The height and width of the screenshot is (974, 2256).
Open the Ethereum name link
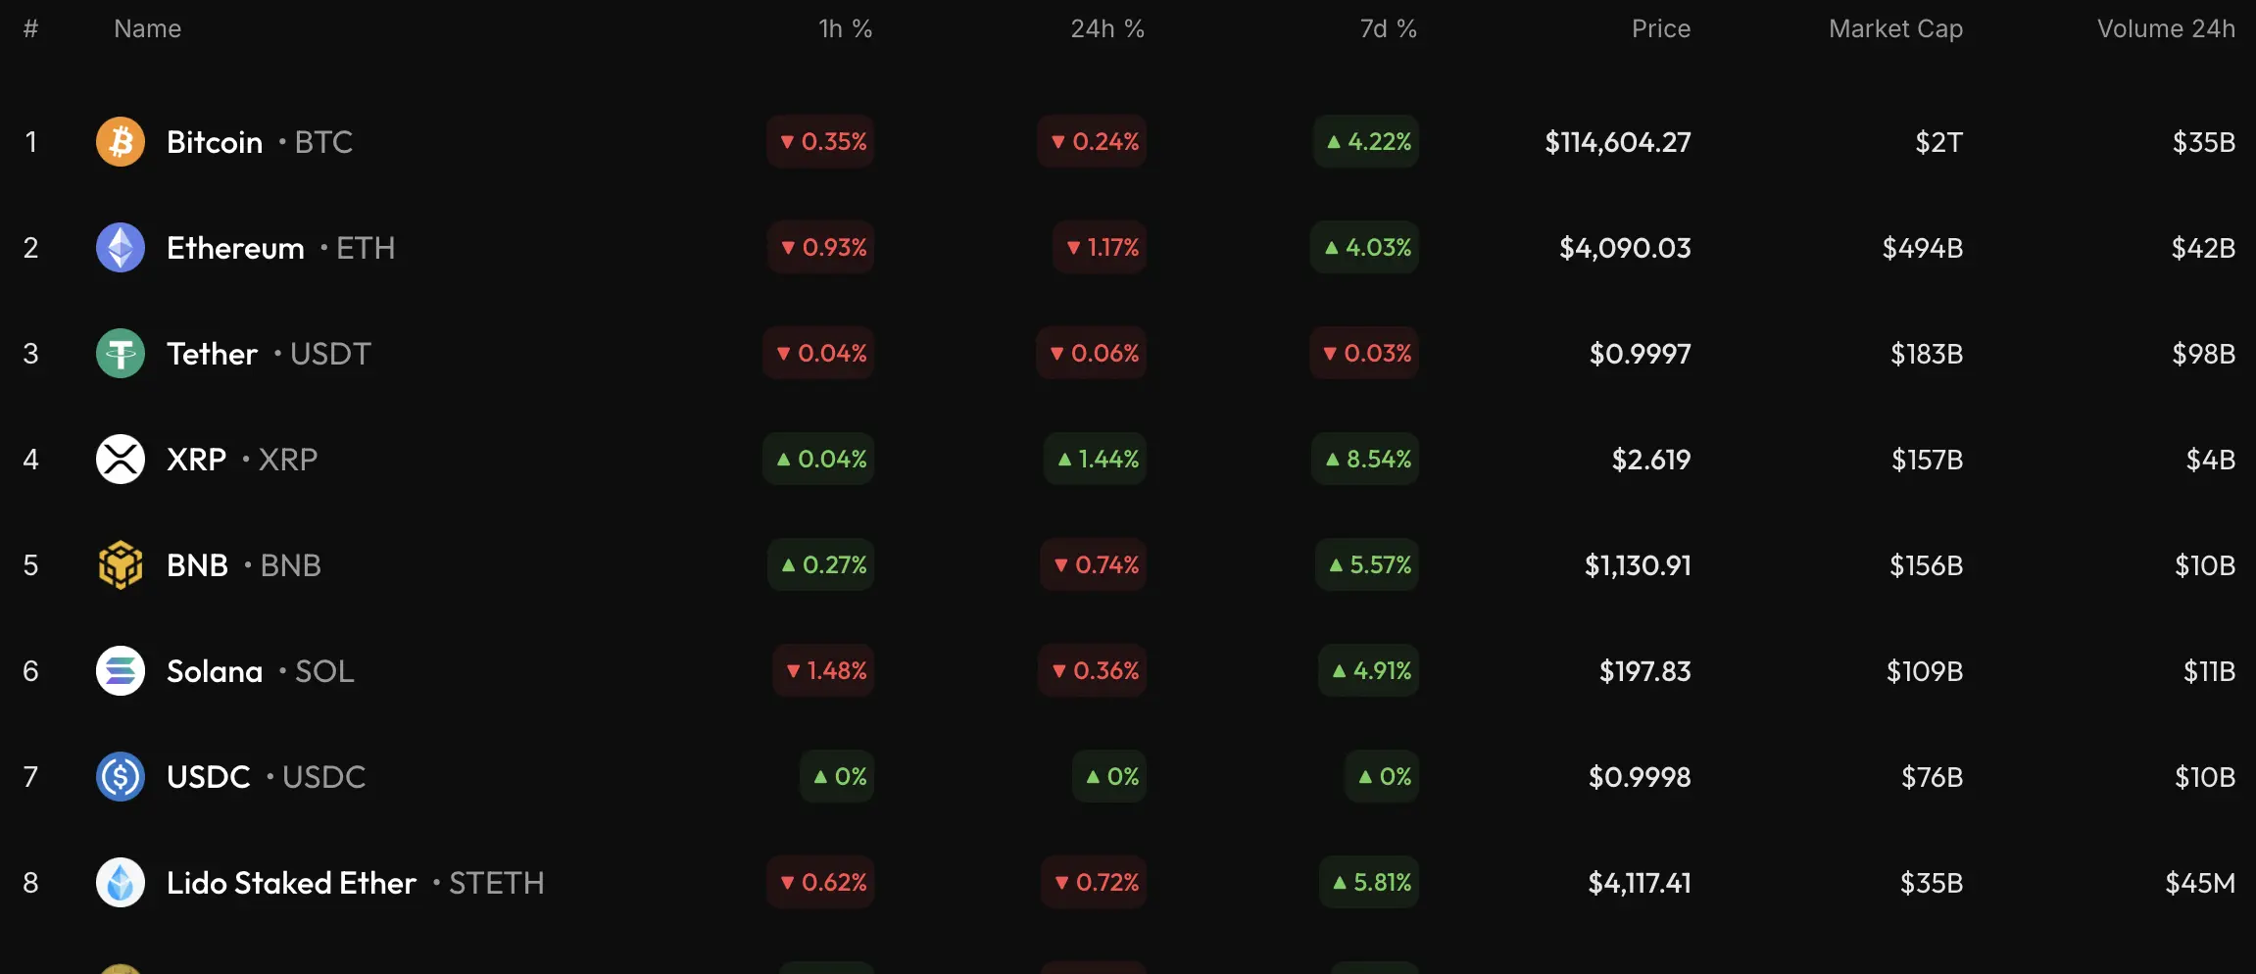click(235, 248)
